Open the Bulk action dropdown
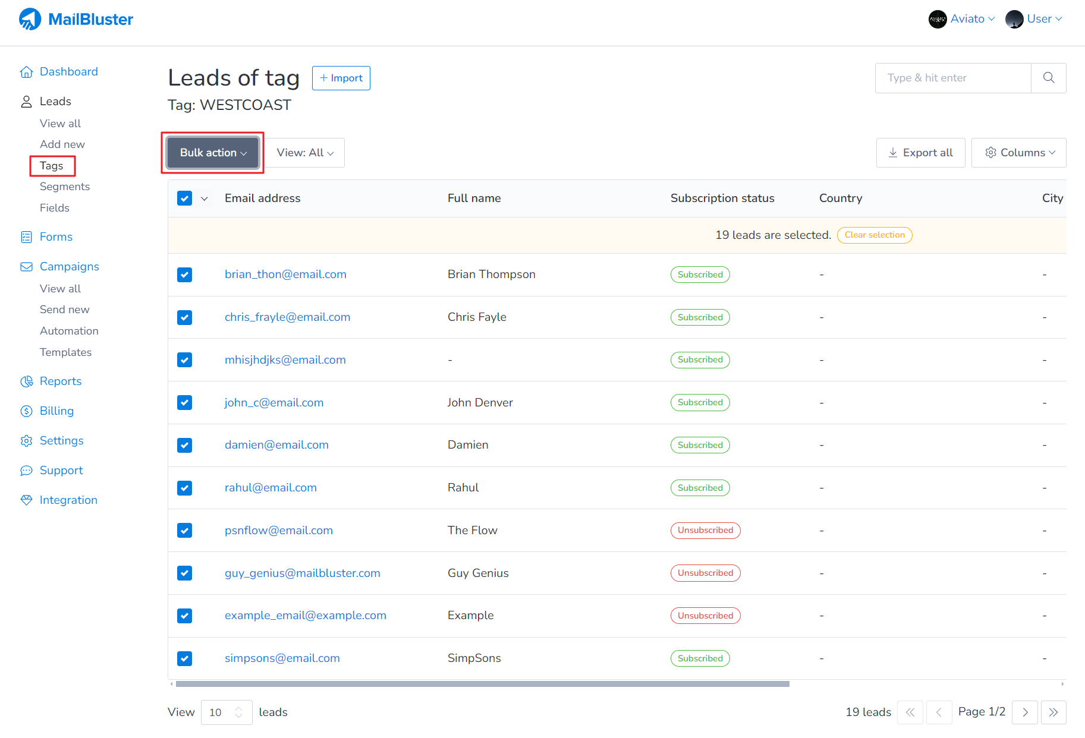1085x738 pixels. pos(213,153)
